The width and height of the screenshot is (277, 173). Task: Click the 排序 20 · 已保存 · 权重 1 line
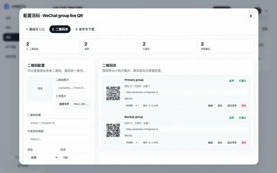click(137, 123)
